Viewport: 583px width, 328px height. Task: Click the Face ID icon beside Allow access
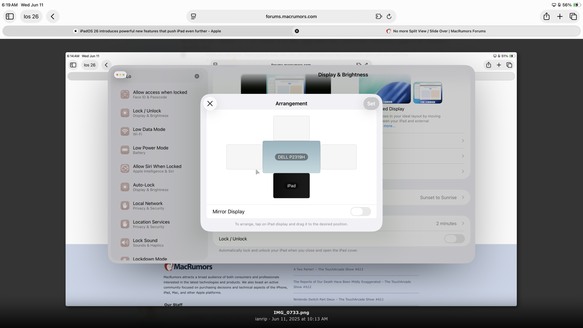pyautogui.click(x=125, y=94)
